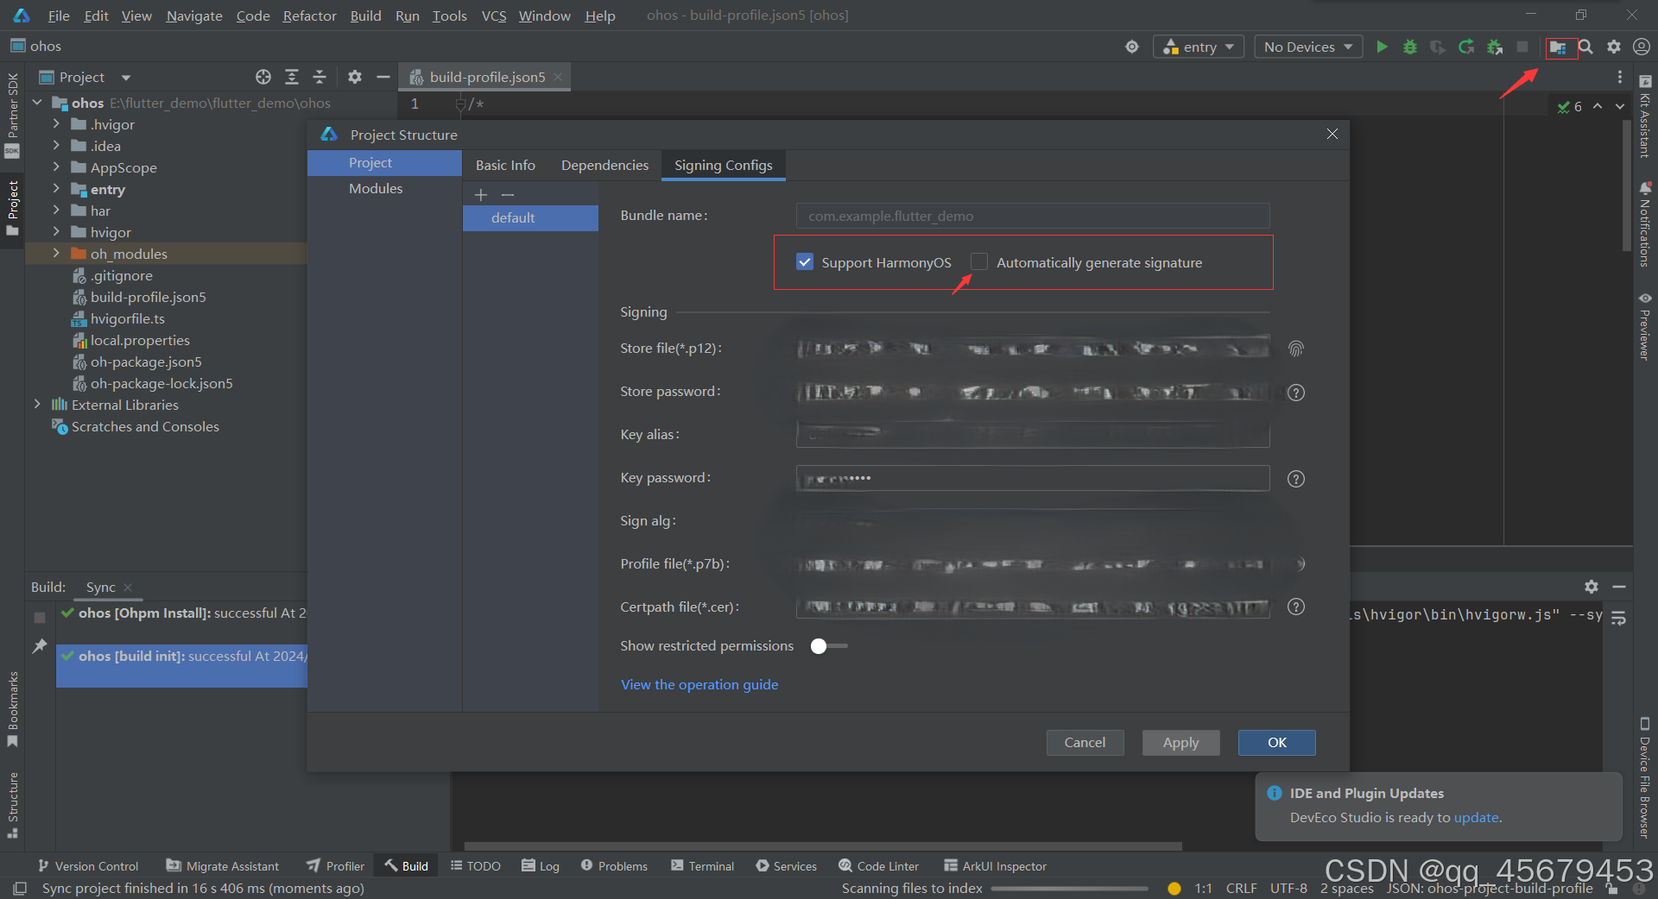Screen dimensions: 1658x899
Task: Click Apply in Project Structure dialog
Action: (1180, 742)
